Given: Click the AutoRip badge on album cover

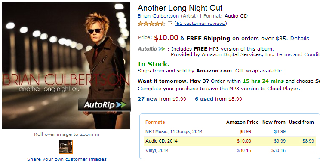Looking at the screenshot, I should pos(105,105).
